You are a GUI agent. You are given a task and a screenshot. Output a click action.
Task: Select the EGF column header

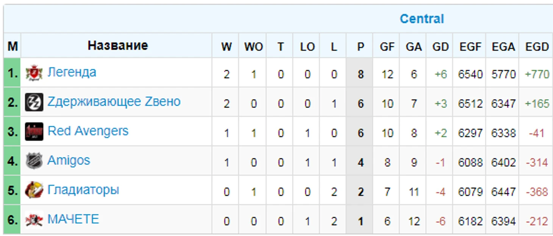pyautogui.click(x=470, y=47)
